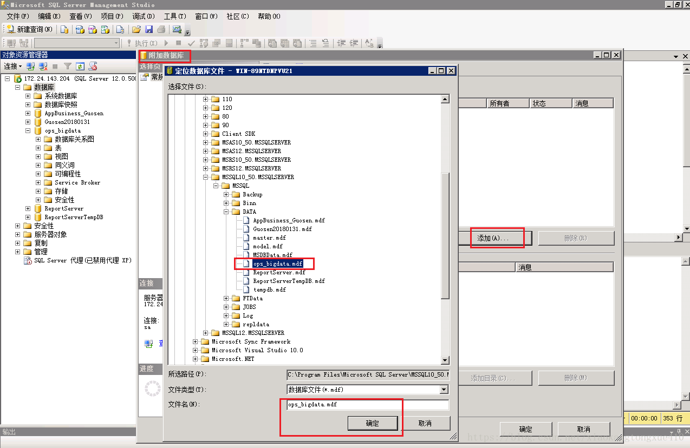The height and width of the screenshot is (448, 690).
Task: Click 确定 at bottom of 附加数据库 window
Action: tap(525, 429)
